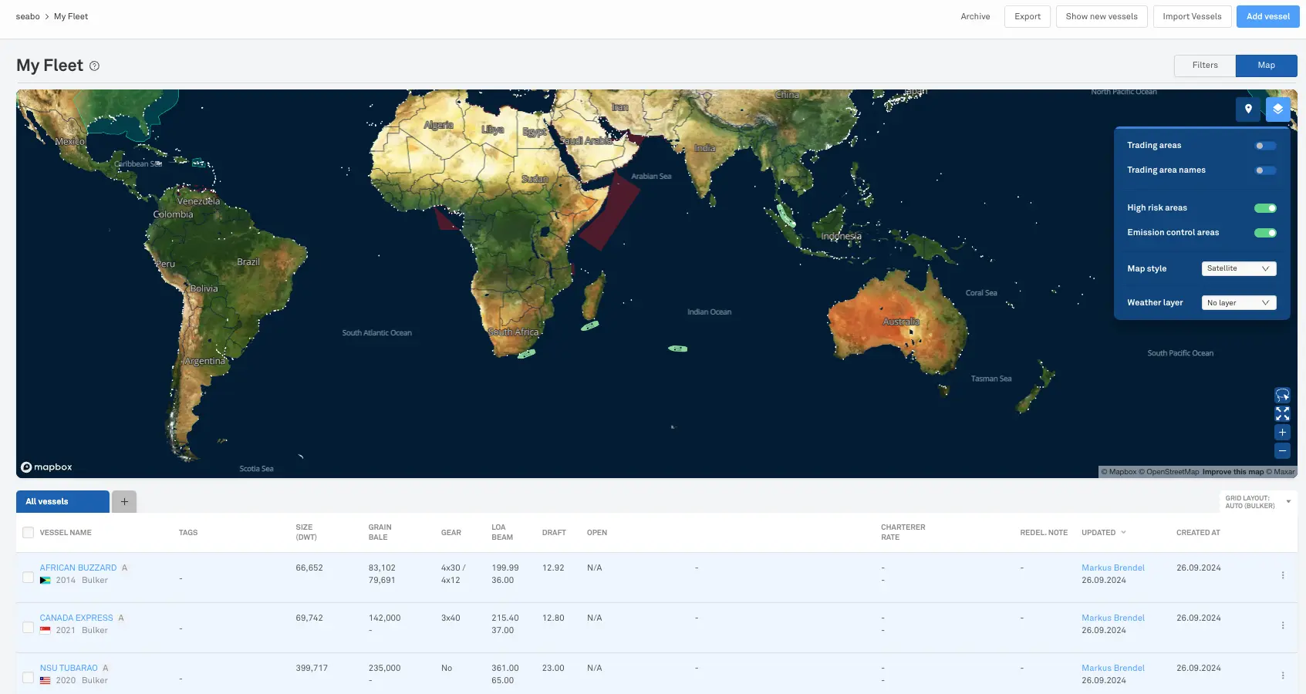Disable the High risk areas toggle

click(x=1264, y=208)
